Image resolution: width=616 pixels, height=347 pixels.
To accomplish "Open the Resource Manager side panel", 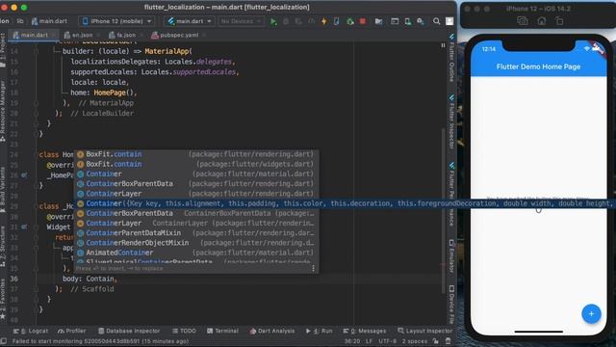I will click(x=3, y=112).
